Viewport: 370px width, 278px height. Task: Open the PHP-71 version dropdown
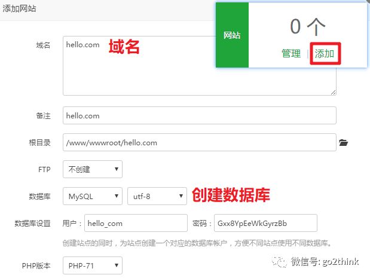pos(93,265)
